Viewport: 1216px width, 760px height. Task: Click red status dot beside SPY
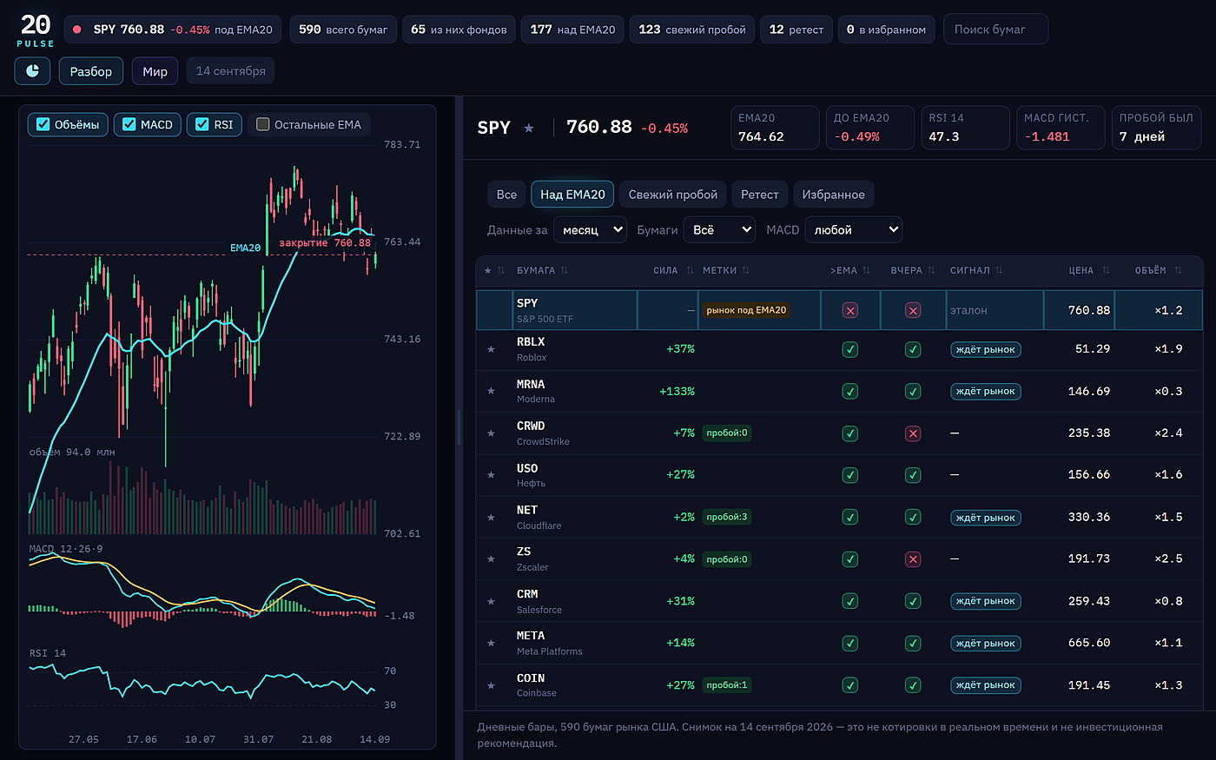77,30
